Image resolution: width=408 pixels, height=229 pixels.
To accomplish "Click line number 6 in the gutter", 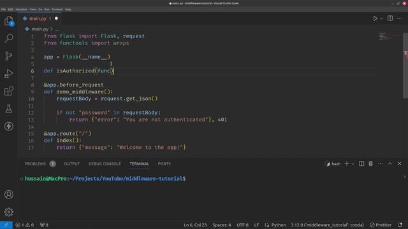I will [x=33, y=71].
